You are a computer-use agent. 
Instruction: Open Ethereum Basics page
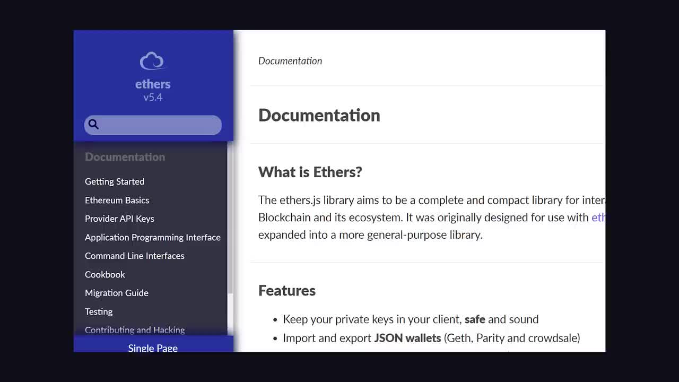coord(117,200)
